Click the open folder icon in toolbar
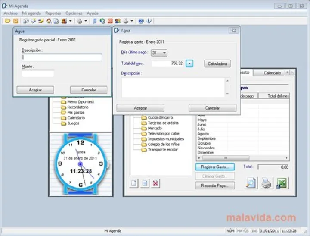310x236 pixels. click(8, 21)
